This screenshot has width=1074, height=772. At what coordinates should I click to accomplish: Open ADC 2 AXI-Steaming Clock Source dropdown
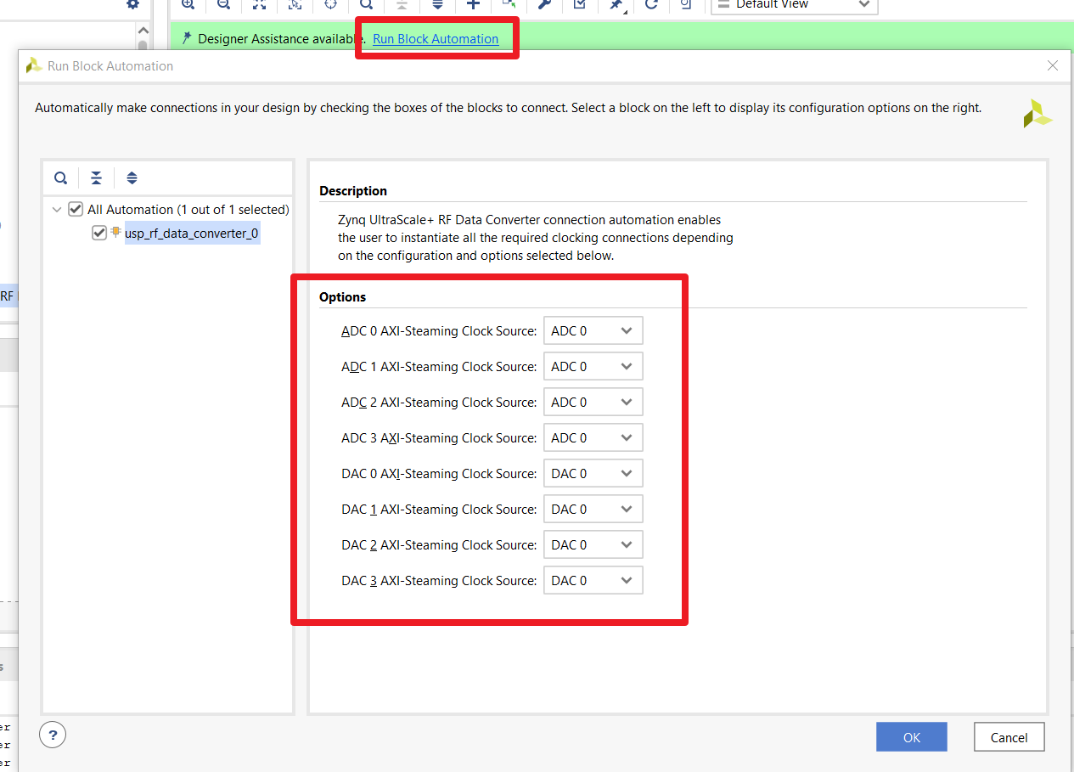pyautogui.click(x=593, y=403)
